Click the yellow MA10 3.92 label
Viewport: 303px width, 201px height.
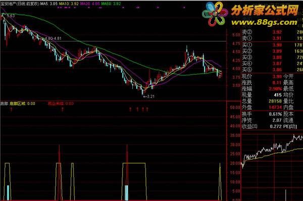[x=69, y=4]
